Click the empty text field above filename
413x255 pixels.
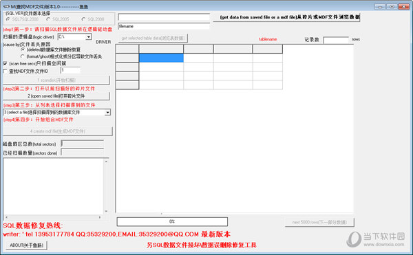pyautogui.click(x=164, y=17)
